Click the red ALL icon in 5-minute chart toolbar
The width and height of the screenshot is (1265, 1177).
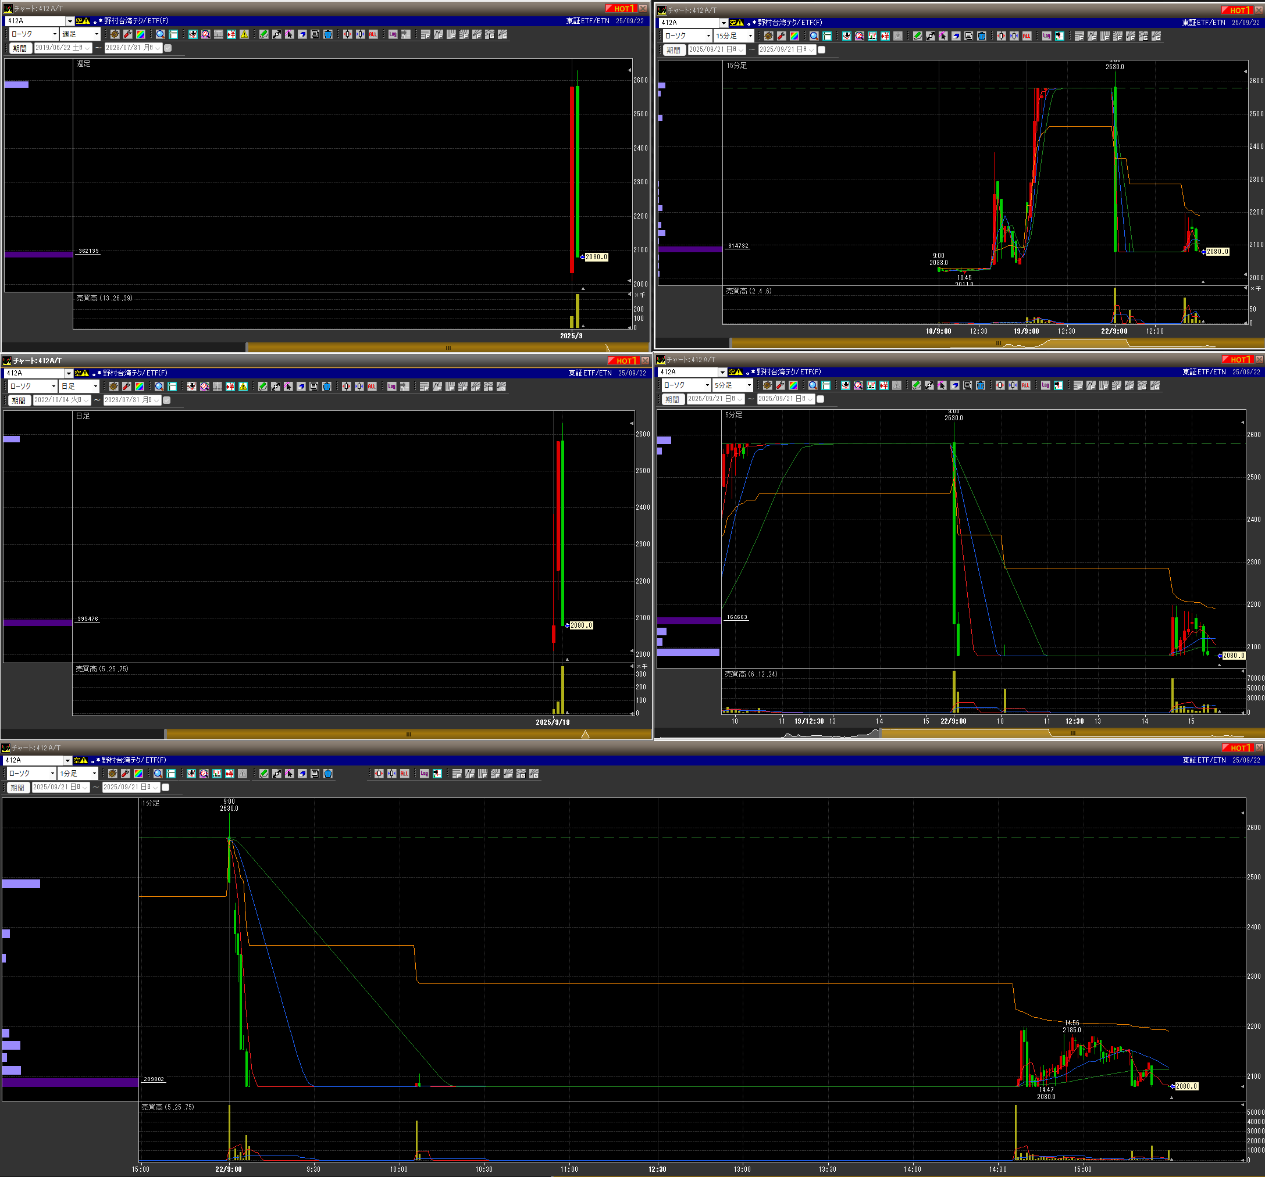point(1026,385)
